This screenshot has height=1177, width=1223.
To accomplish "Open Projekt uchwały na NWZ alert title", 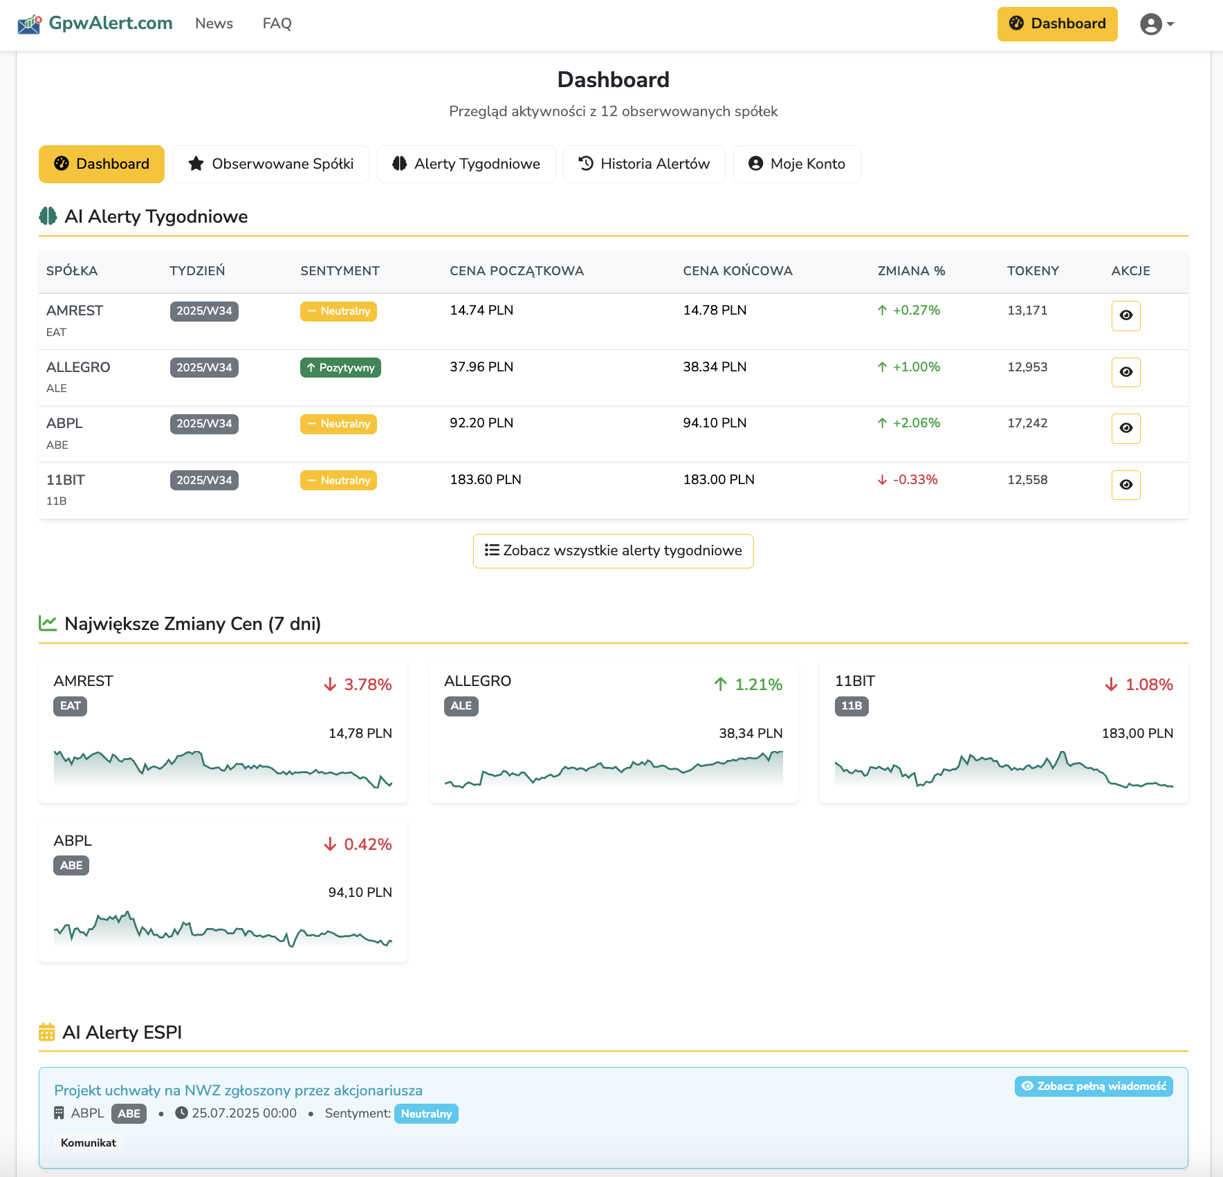I will coord(239,1091).
